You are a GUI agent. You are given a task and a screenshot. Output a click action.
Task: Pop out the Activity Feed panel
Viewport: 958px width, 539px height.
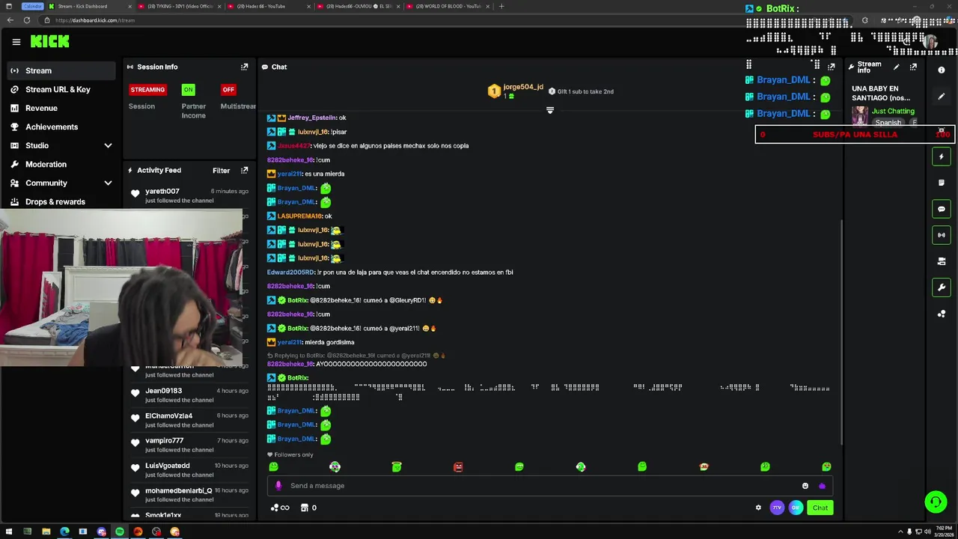coord(244,170)
